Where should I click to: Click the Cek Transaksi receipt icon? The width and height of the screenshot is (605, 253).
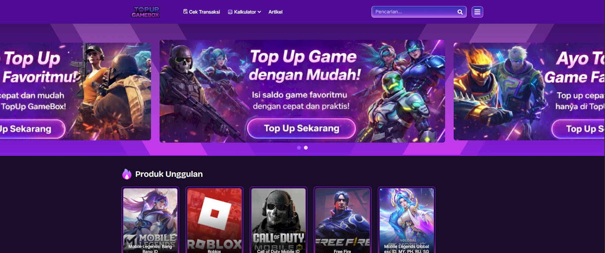pos(185,12)
